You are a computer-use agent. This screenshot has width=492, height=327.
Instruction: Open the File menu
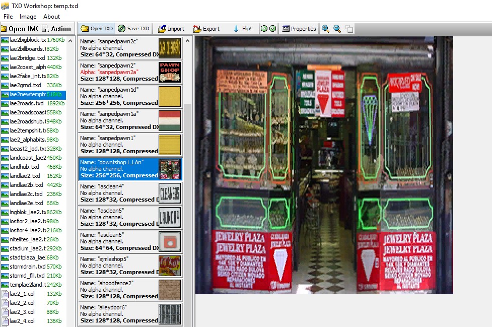[8, 17]
